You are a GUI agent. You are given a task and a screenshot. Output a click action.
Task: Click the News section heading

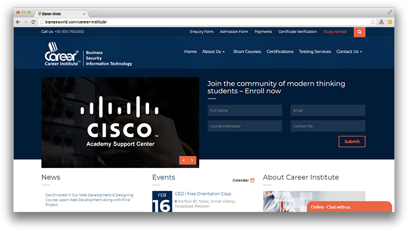pos(51,177)
